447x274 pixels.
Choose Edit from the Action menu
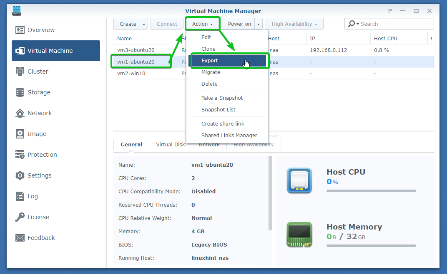(x=206, y=37)
